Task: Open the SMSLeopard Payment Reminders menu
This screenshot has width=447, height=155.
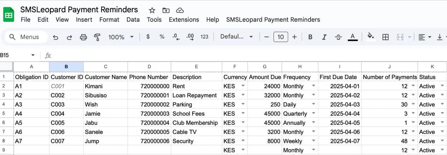Action: tap(273, 20)
